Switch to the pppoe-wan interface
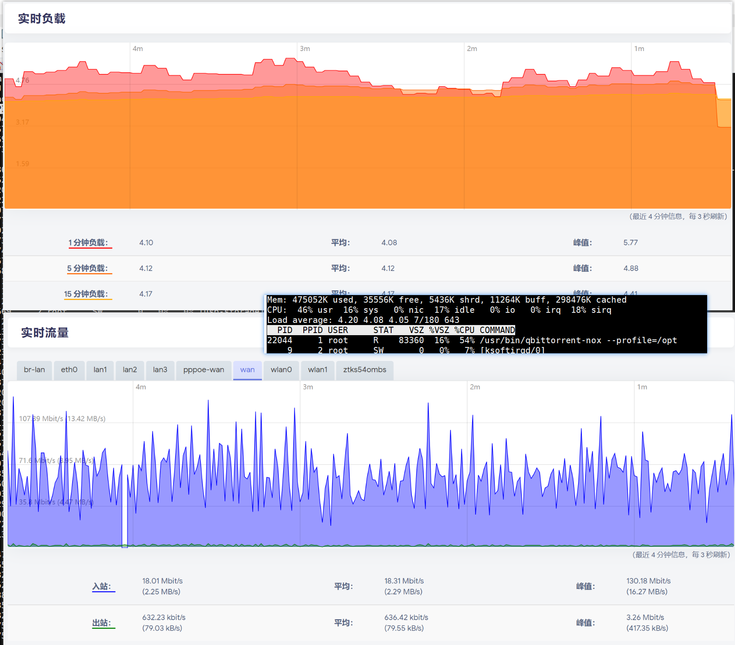Viewport: 735px width, 645px height. point(204,370)
